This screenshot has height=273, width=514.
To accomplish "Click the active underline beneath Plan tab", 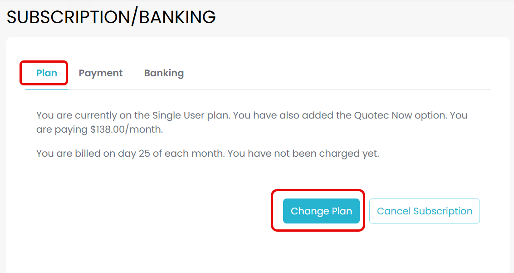I will pos(47,89).
